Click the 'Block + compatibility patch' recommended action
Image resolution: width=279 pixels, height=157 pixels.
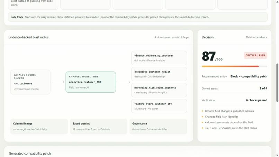(x=249, y=76)
